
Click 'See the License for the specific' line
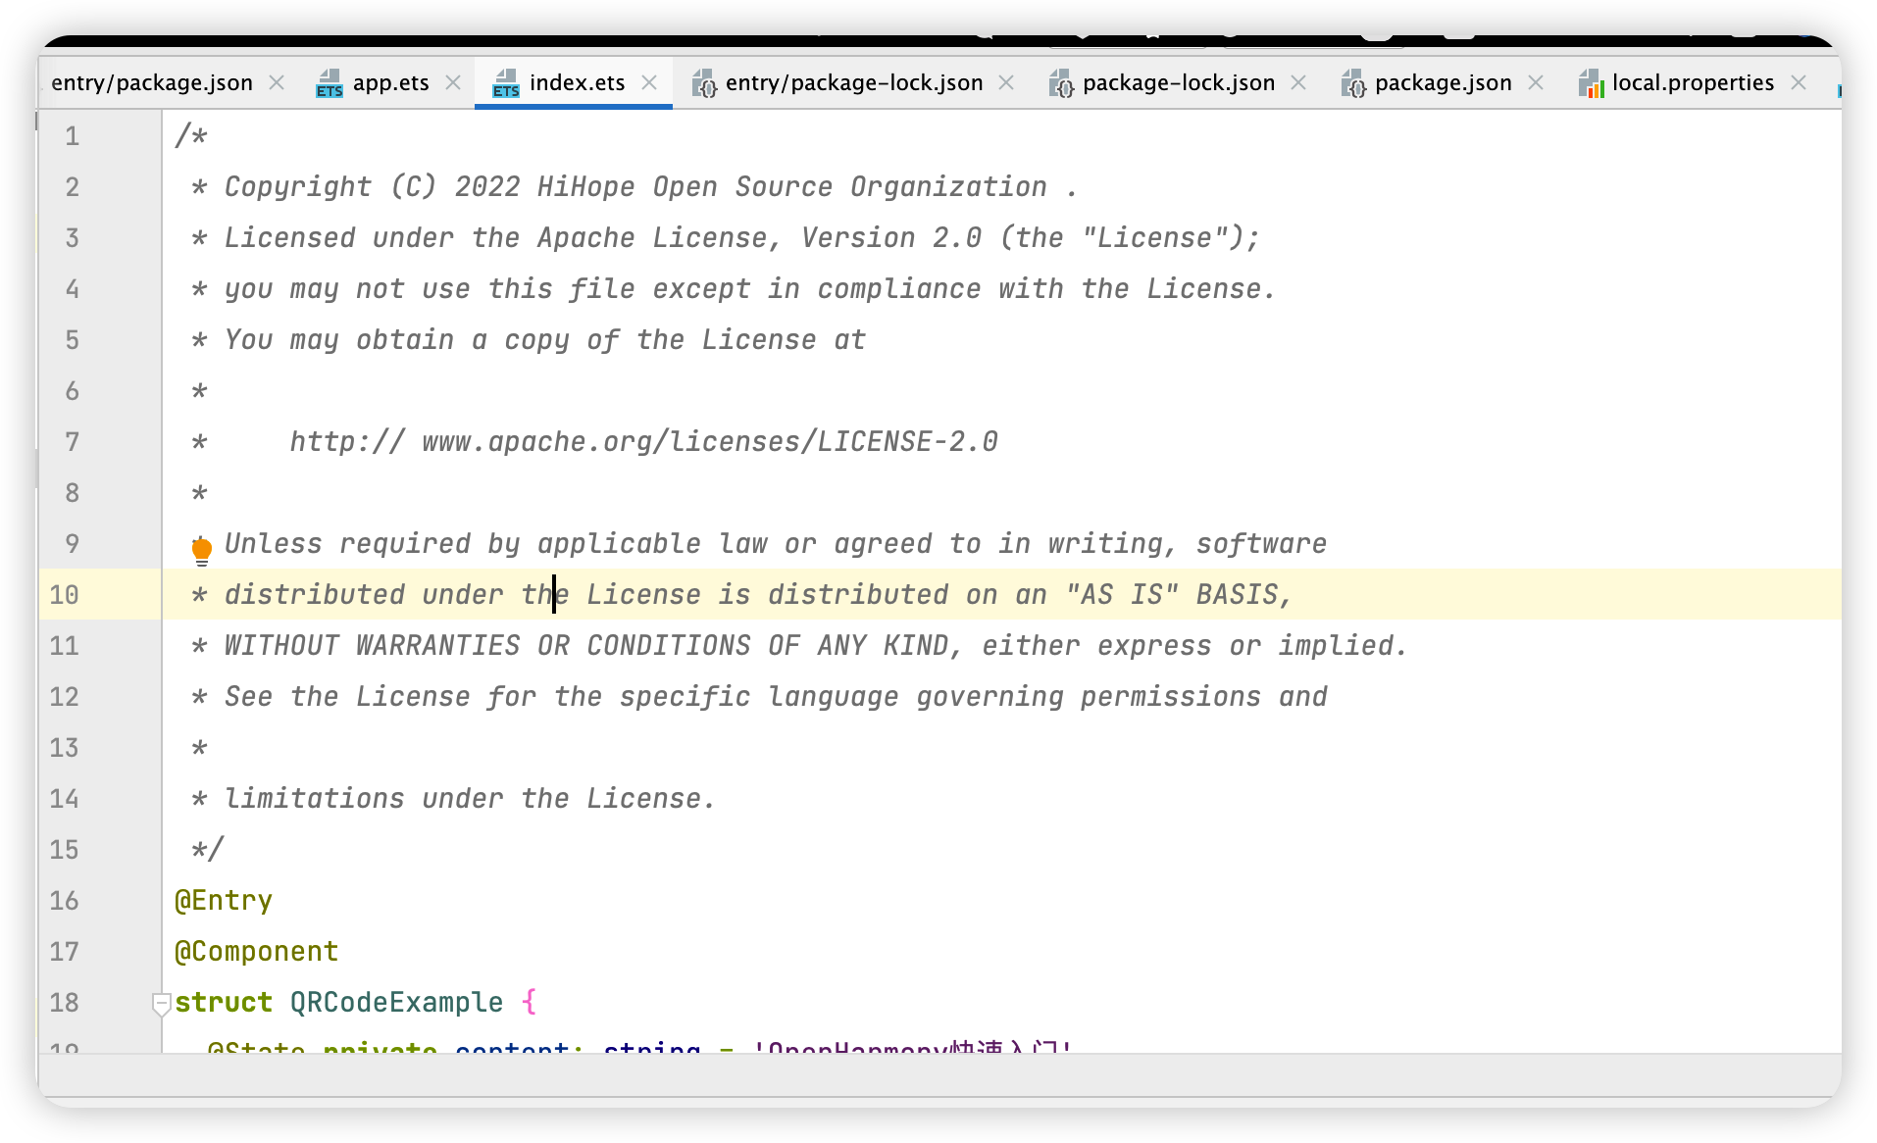click(759, 697)
